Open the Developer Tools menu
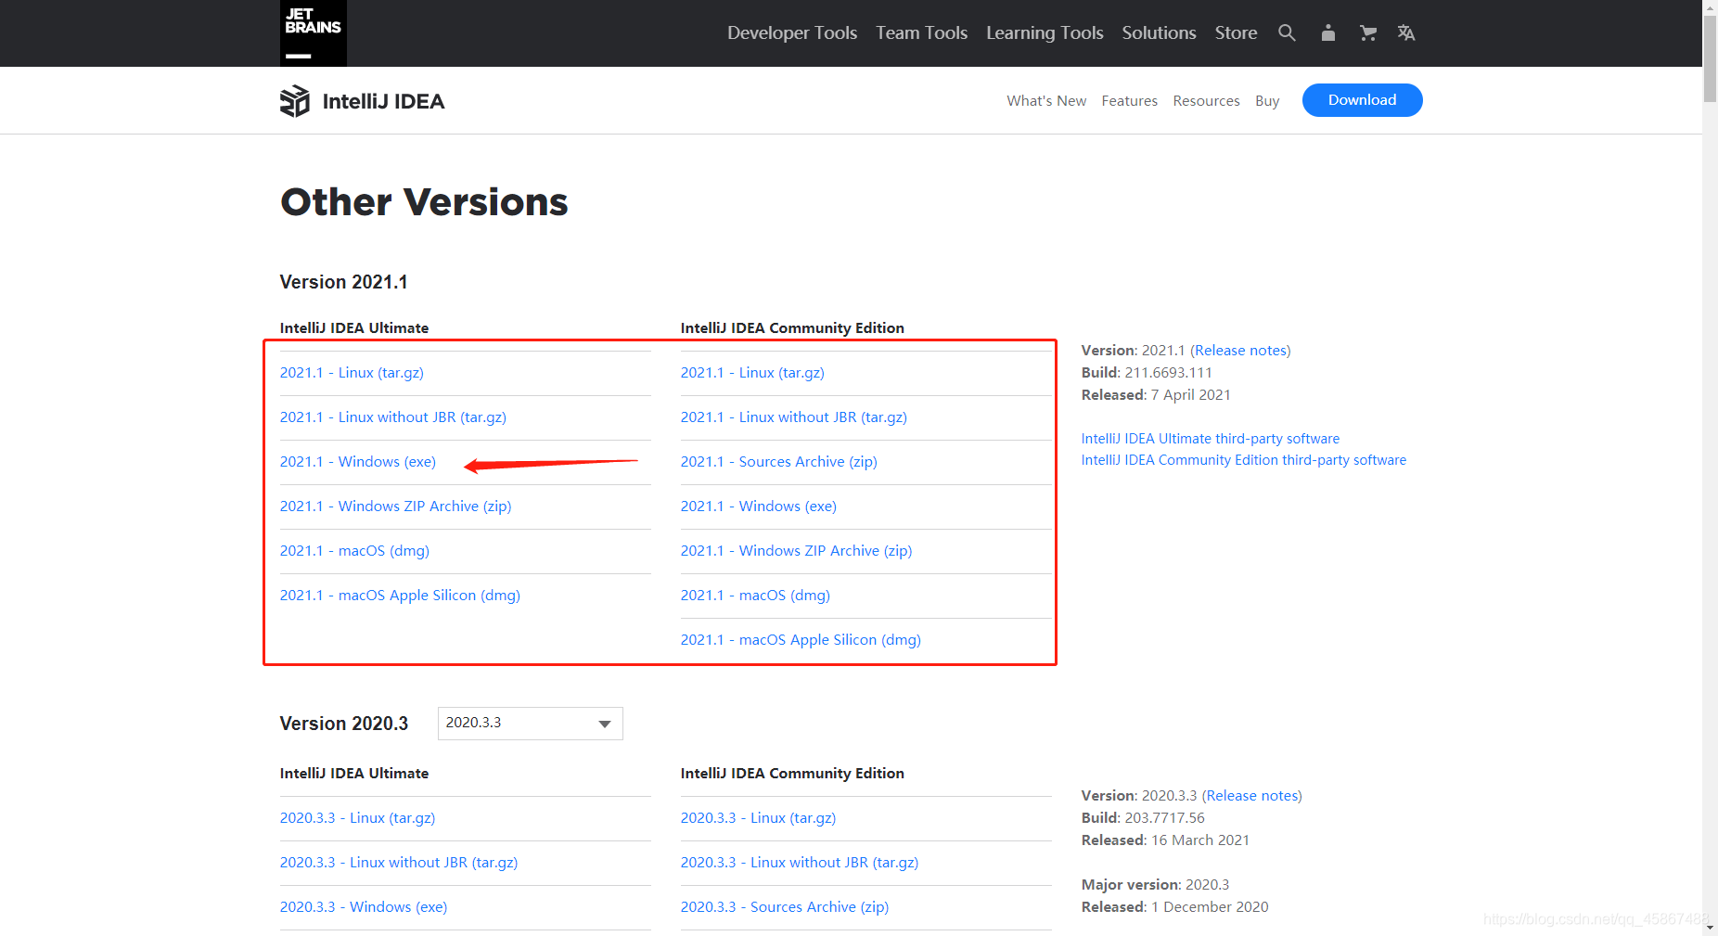 point(792,32)
